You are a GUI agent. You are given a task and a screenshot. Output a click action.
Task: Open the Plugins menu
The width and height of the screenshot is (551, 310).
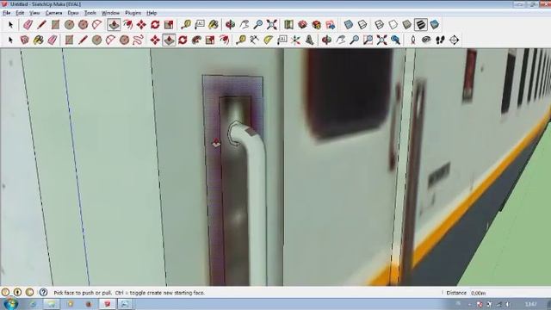[133, 13]
